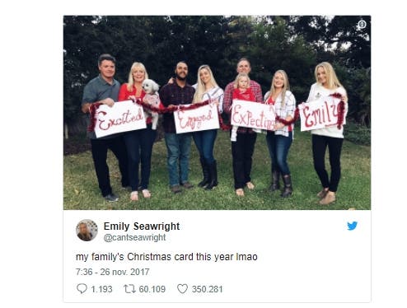Click the 'Emily' sign in the photo
The height and width of the screenshot is (308, 407).
coord(321,115)
